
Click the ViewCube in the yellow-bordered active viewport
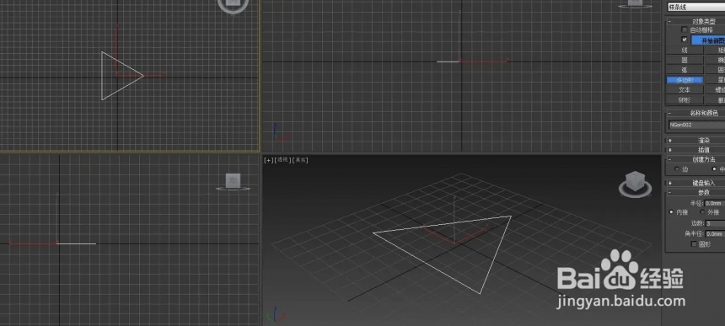(234, 3)
